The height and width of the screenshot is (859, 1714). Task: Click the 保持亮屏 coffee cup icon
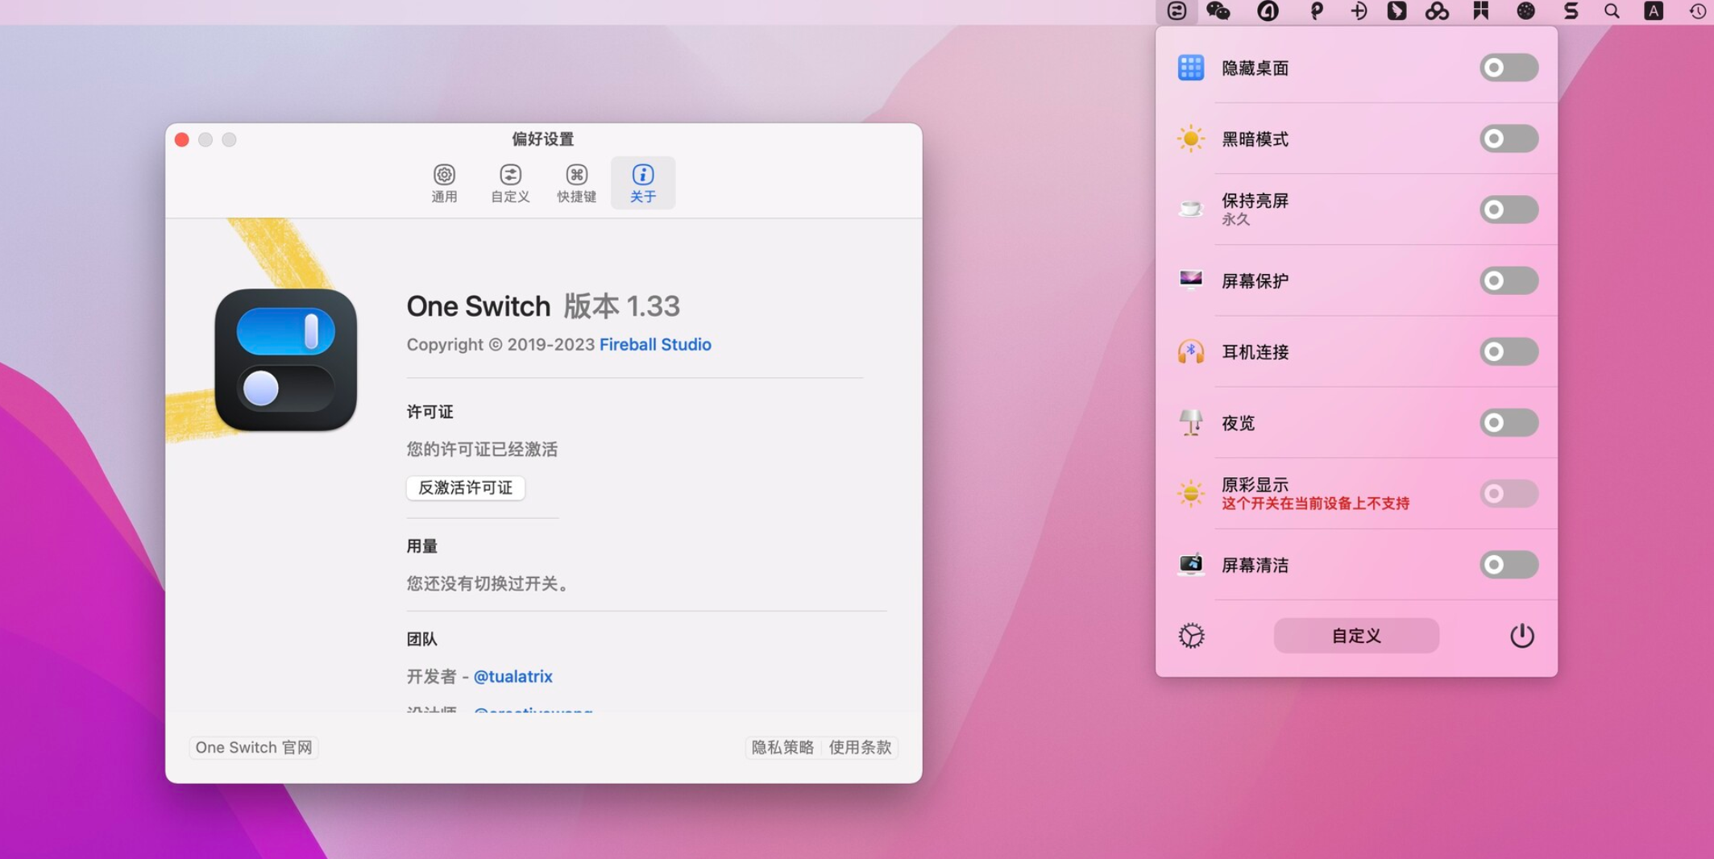click(1191, 210)
